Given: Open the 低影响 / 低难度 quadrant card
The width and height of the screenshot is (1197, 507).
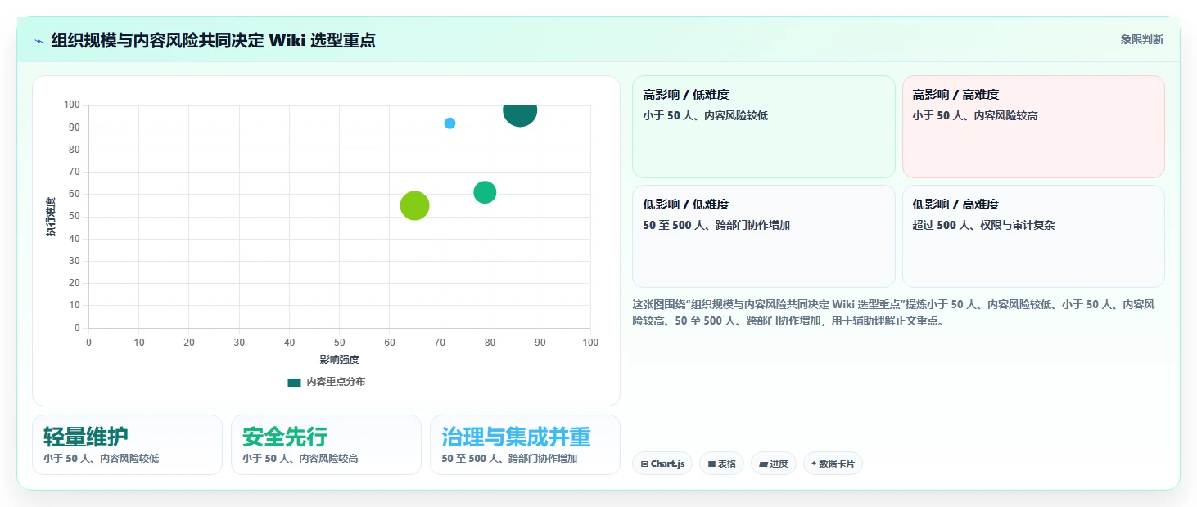Looking at the screenshot, I should (x=763, y=236).
